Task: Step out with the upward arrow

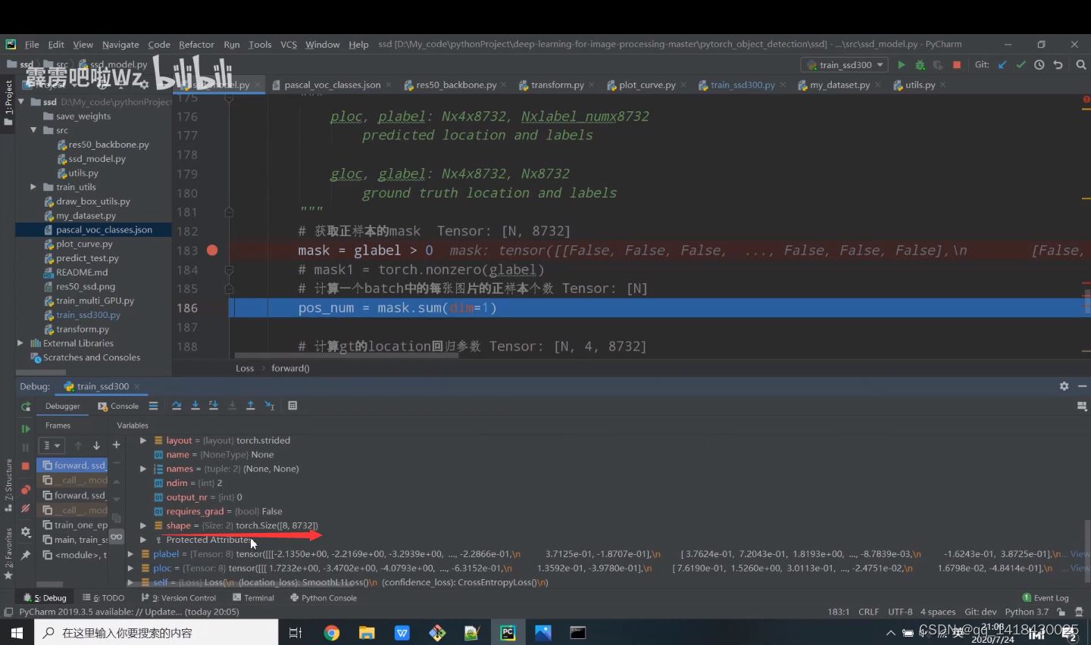Action: [251, 406]
